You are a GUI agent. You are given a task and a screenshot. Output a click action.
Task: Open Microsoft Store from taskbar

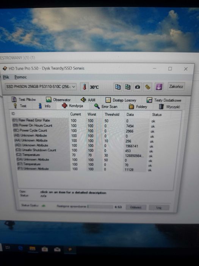[x=45, y=249]
